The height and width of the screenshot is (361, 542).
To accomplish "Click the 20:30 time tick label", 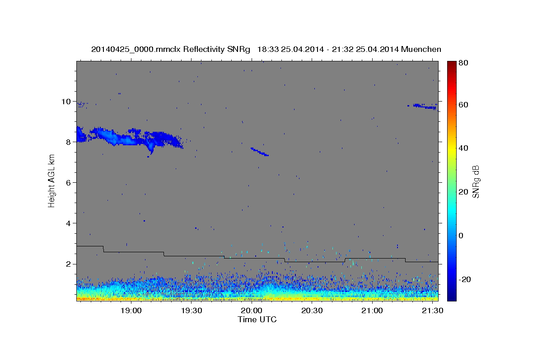I will click(312, 311).
